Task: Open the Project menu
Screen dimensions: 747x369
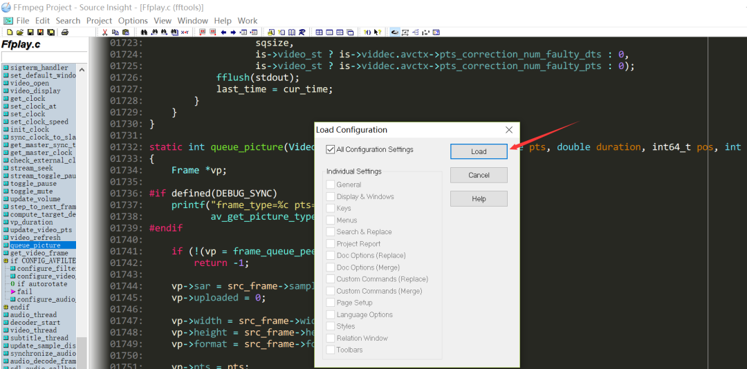Action: click(x=99, y=21)
